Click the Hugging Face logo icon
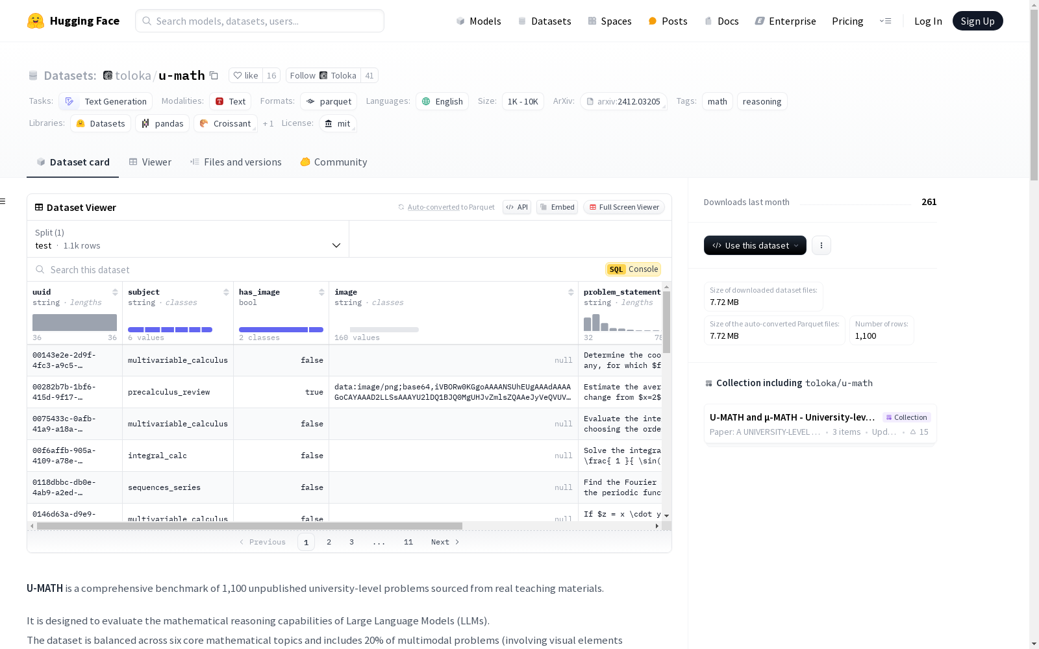Image resolution: width=1039 pixels, height=649 pixels. tap(36, 21)
